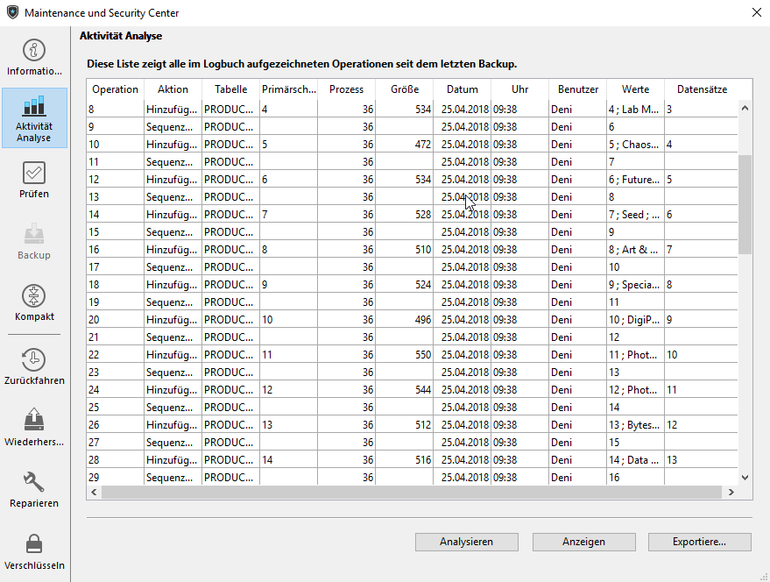Select the Wiederherstellen restore icon
This screenshot has height=582, width=770.
(34, 427)
